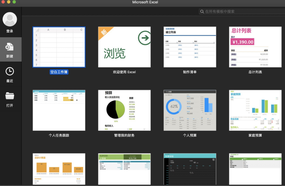
Task: Select the 新建 new document sidebar icon
Action: pos(10,47)
